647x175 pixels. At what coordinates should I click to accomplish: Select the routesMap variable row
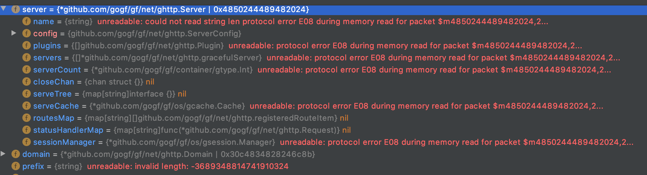point(54,118)
